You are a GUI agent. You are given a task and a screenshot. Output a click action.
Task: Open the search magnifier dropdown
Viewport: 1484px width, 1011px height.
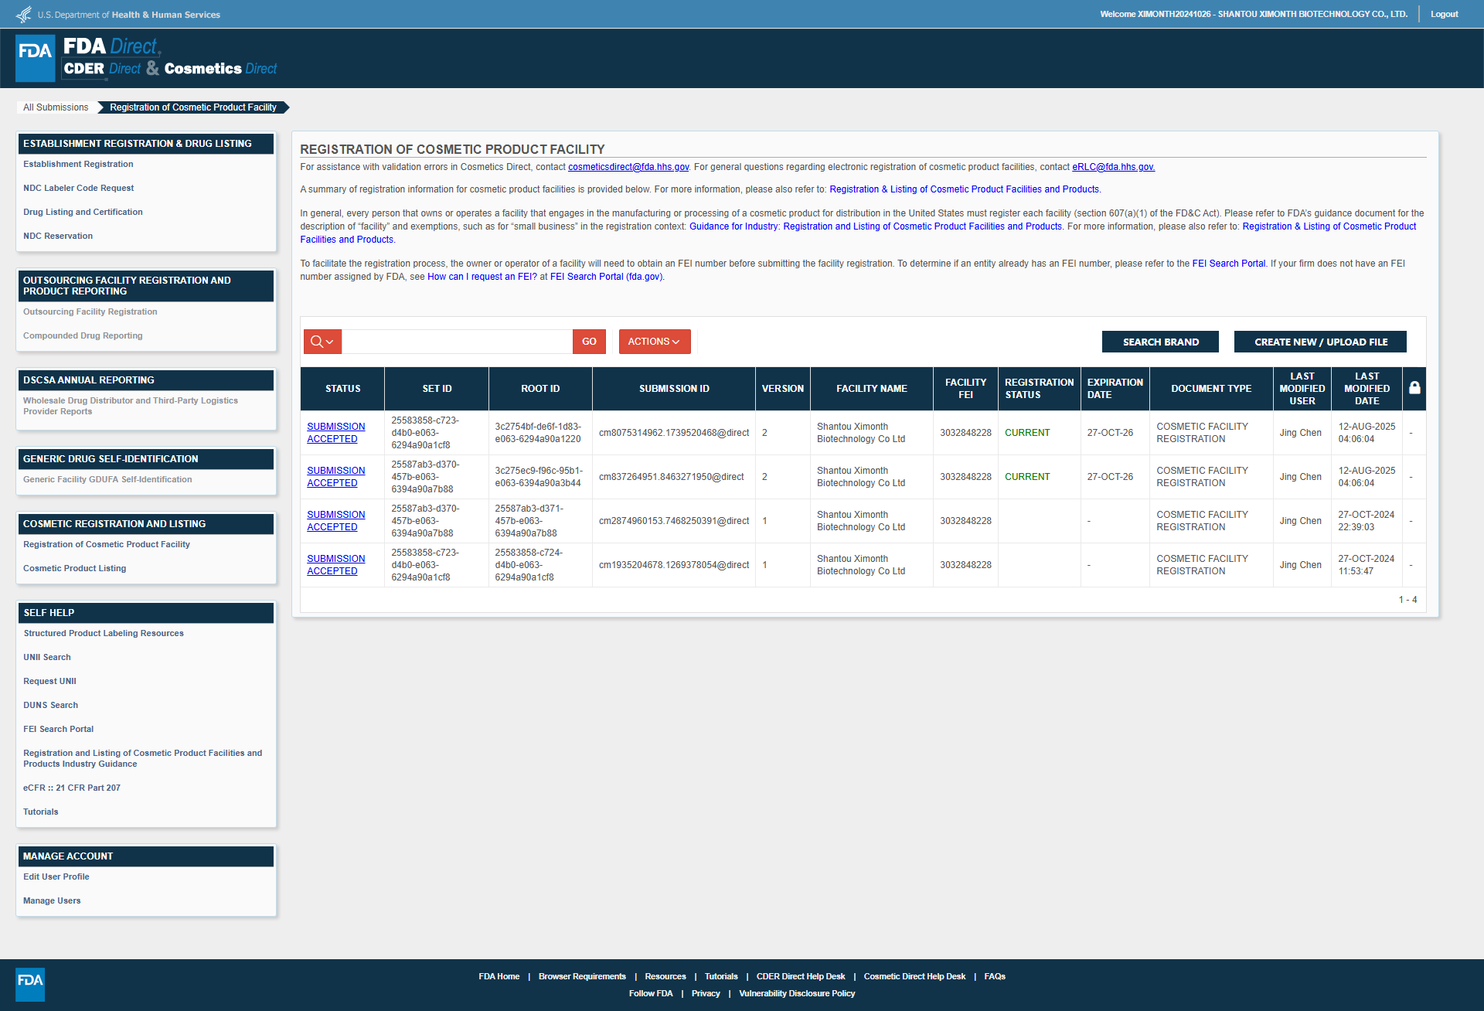(x=322, y=342)
